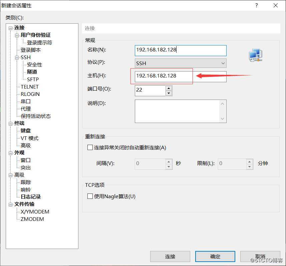Viewport: 286px width, 266px height.
Task: Collapse the 连接 tree node
Action: pyautogui.click(x=11, y=28)
